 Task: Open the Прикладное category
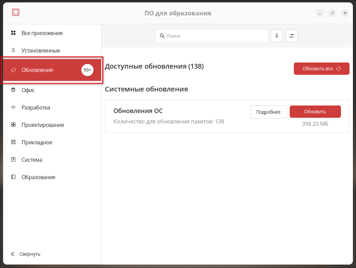[37, 142]
